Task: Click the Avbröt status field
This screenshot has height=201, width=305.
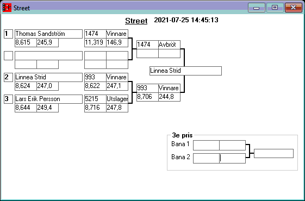Action: (x=169, y=45)
